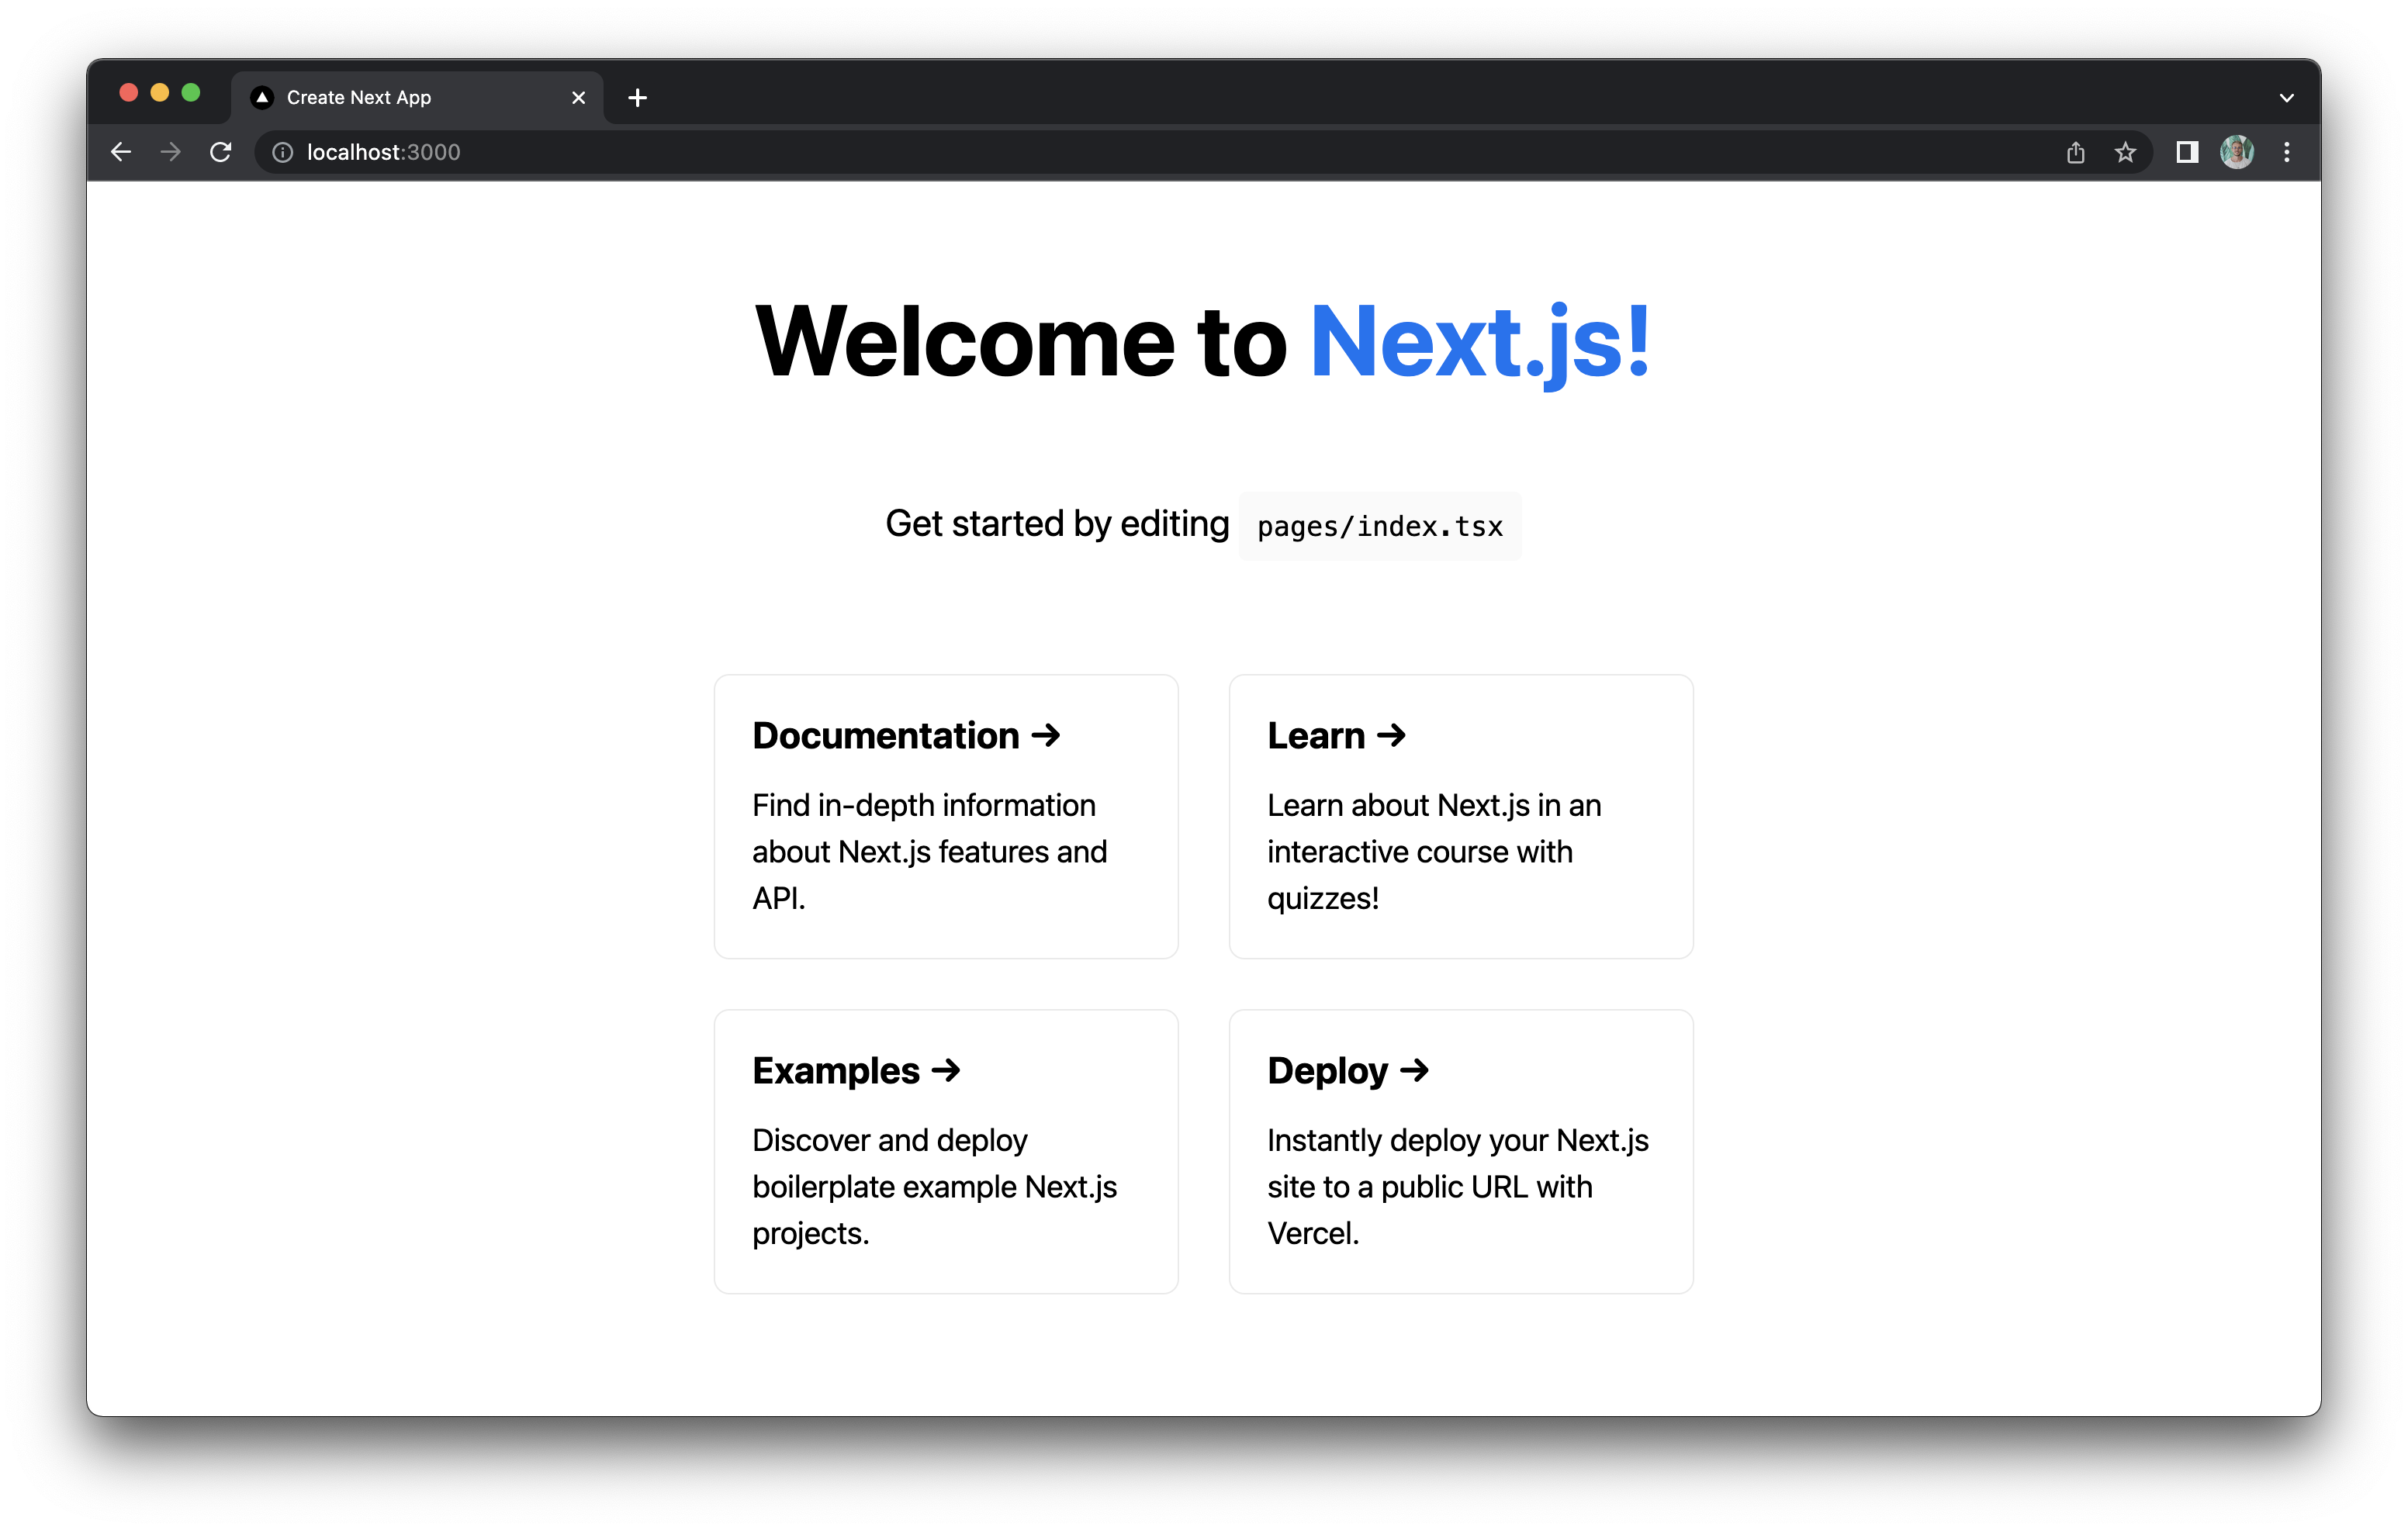Viewport: 2408px width, 1531px height.
Task: Click the browser profile avatar
Action: pos(2237,152)
